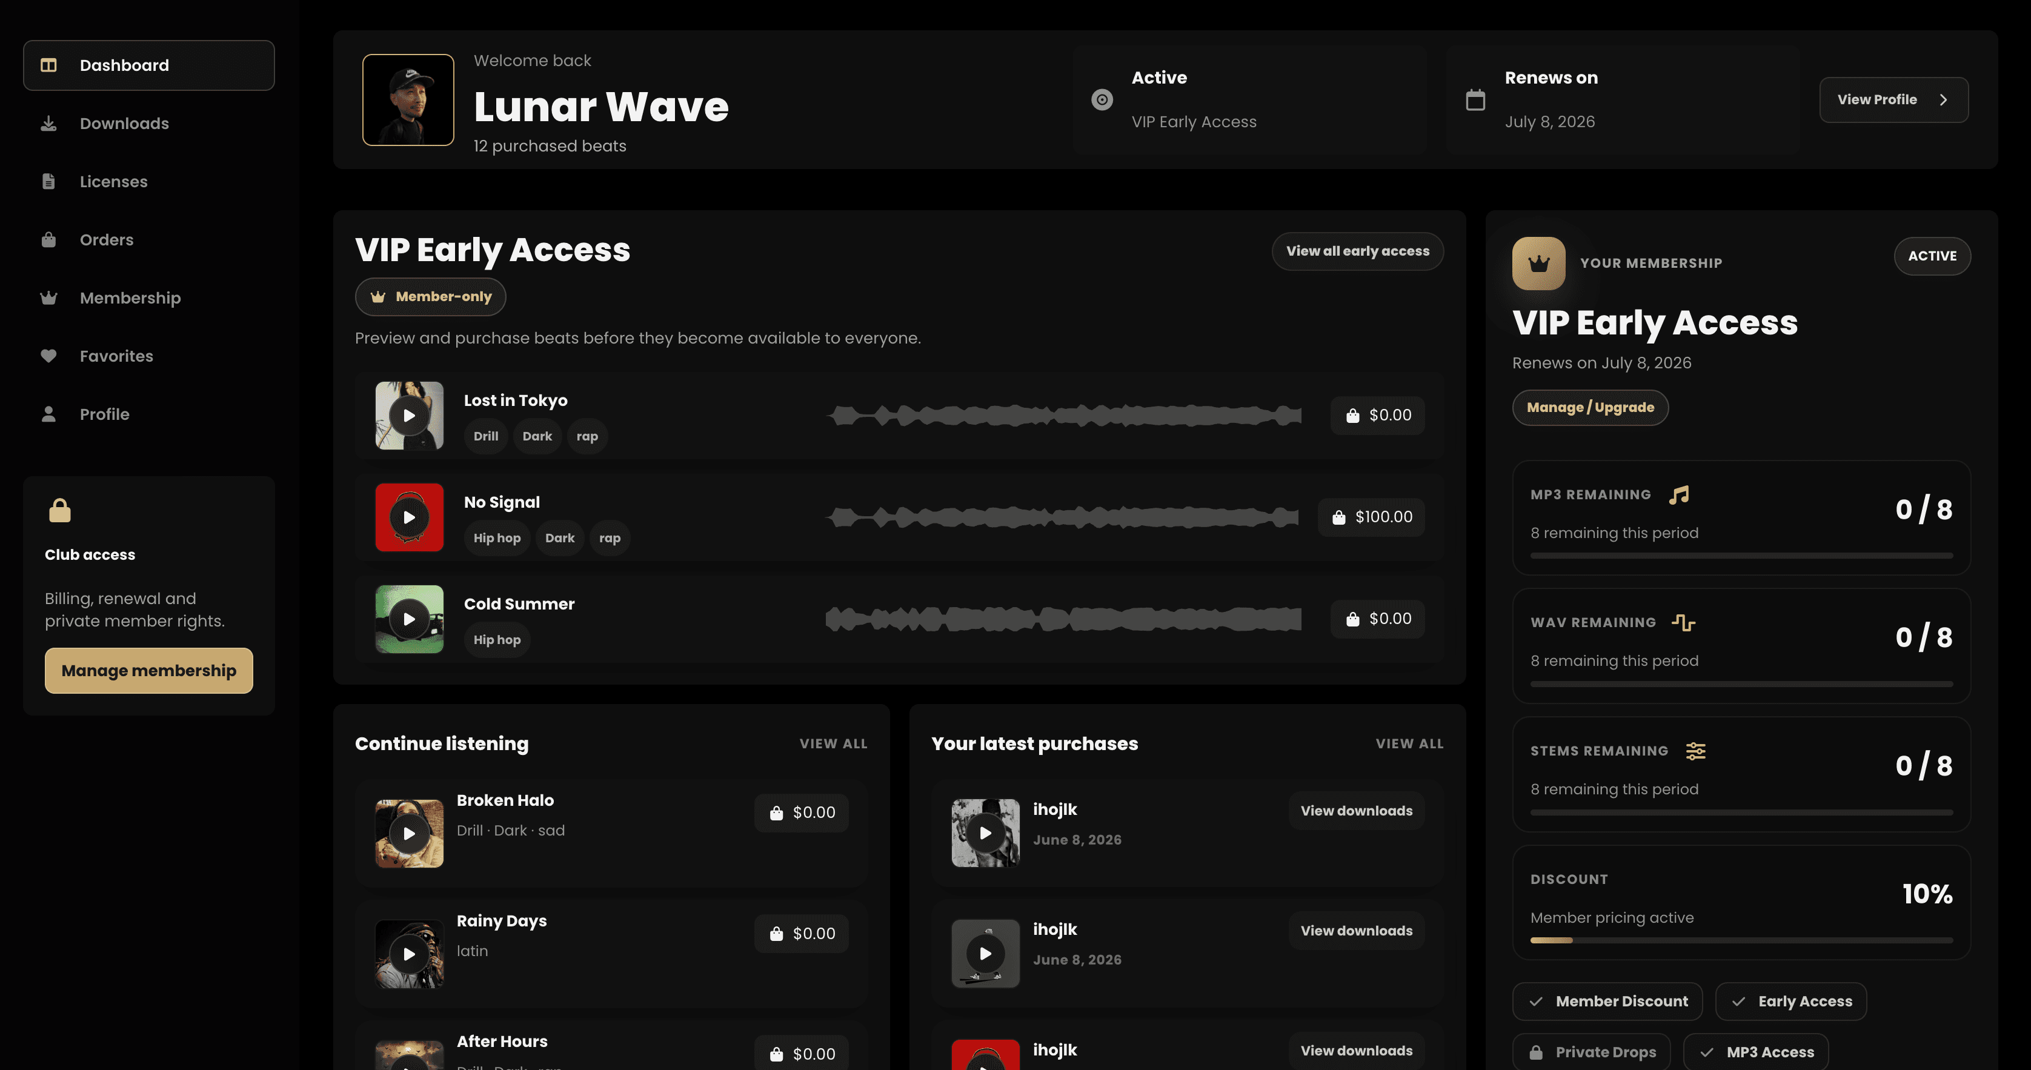This screenshot has height=1070, width=2031.
Task: Seek within the No Signal waveform
Action: click(x=1062, y=517)
